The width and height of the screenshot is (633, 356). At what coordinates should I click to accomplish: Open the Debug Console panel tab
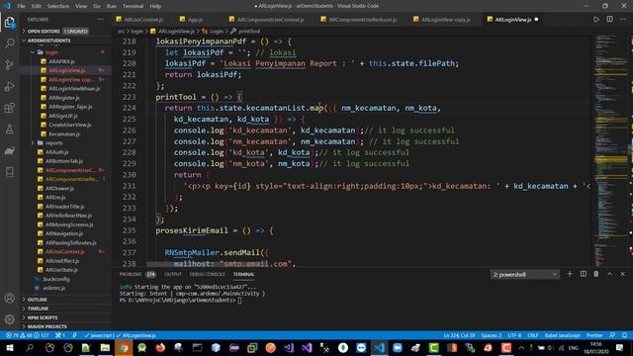(207, 274)
